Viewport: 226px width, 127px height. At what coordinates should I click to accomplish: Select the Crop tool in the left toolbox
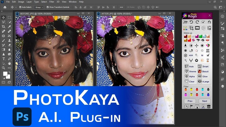coord(3,27)
